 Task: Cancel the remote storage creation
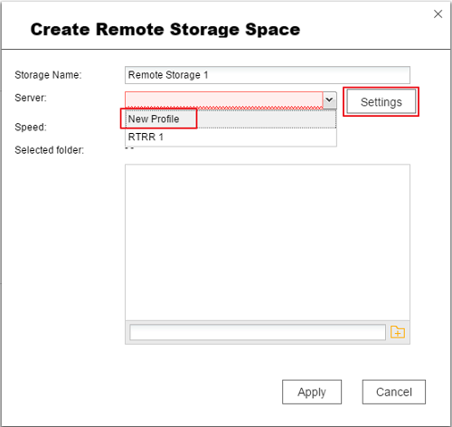(x=394, y=392)
